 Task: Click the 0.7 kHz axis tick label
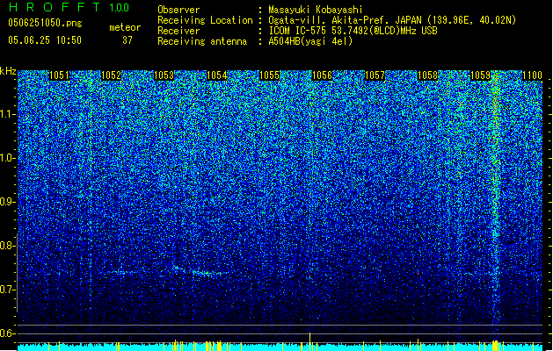coord(8,290)
